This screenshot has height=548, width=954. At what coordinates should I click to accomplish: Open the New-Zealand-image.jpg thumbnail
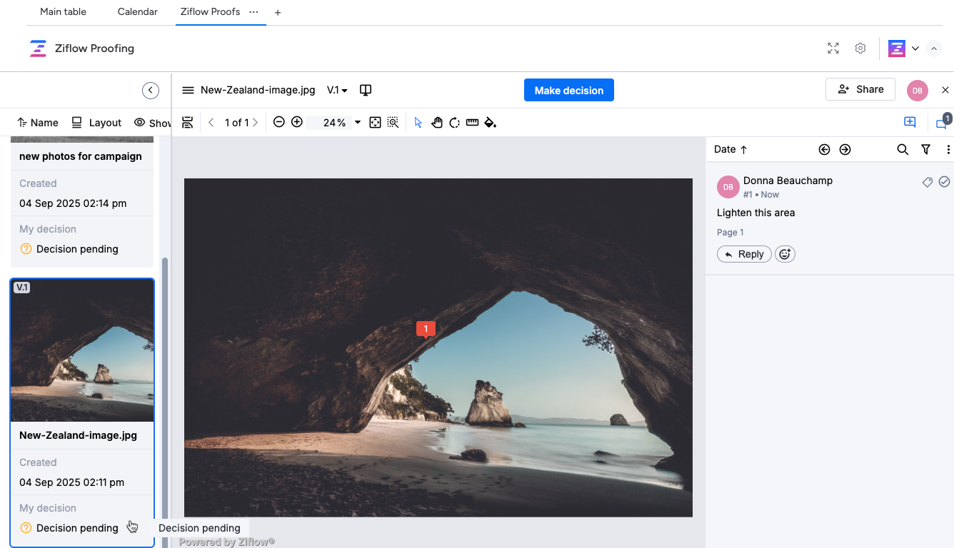click(82, 350)
